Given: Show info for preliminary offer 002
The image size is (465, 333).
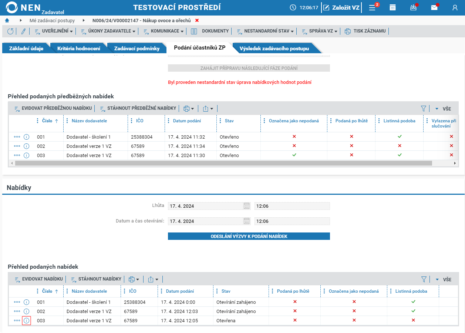Looking at the screenshot, I should 26,146.
